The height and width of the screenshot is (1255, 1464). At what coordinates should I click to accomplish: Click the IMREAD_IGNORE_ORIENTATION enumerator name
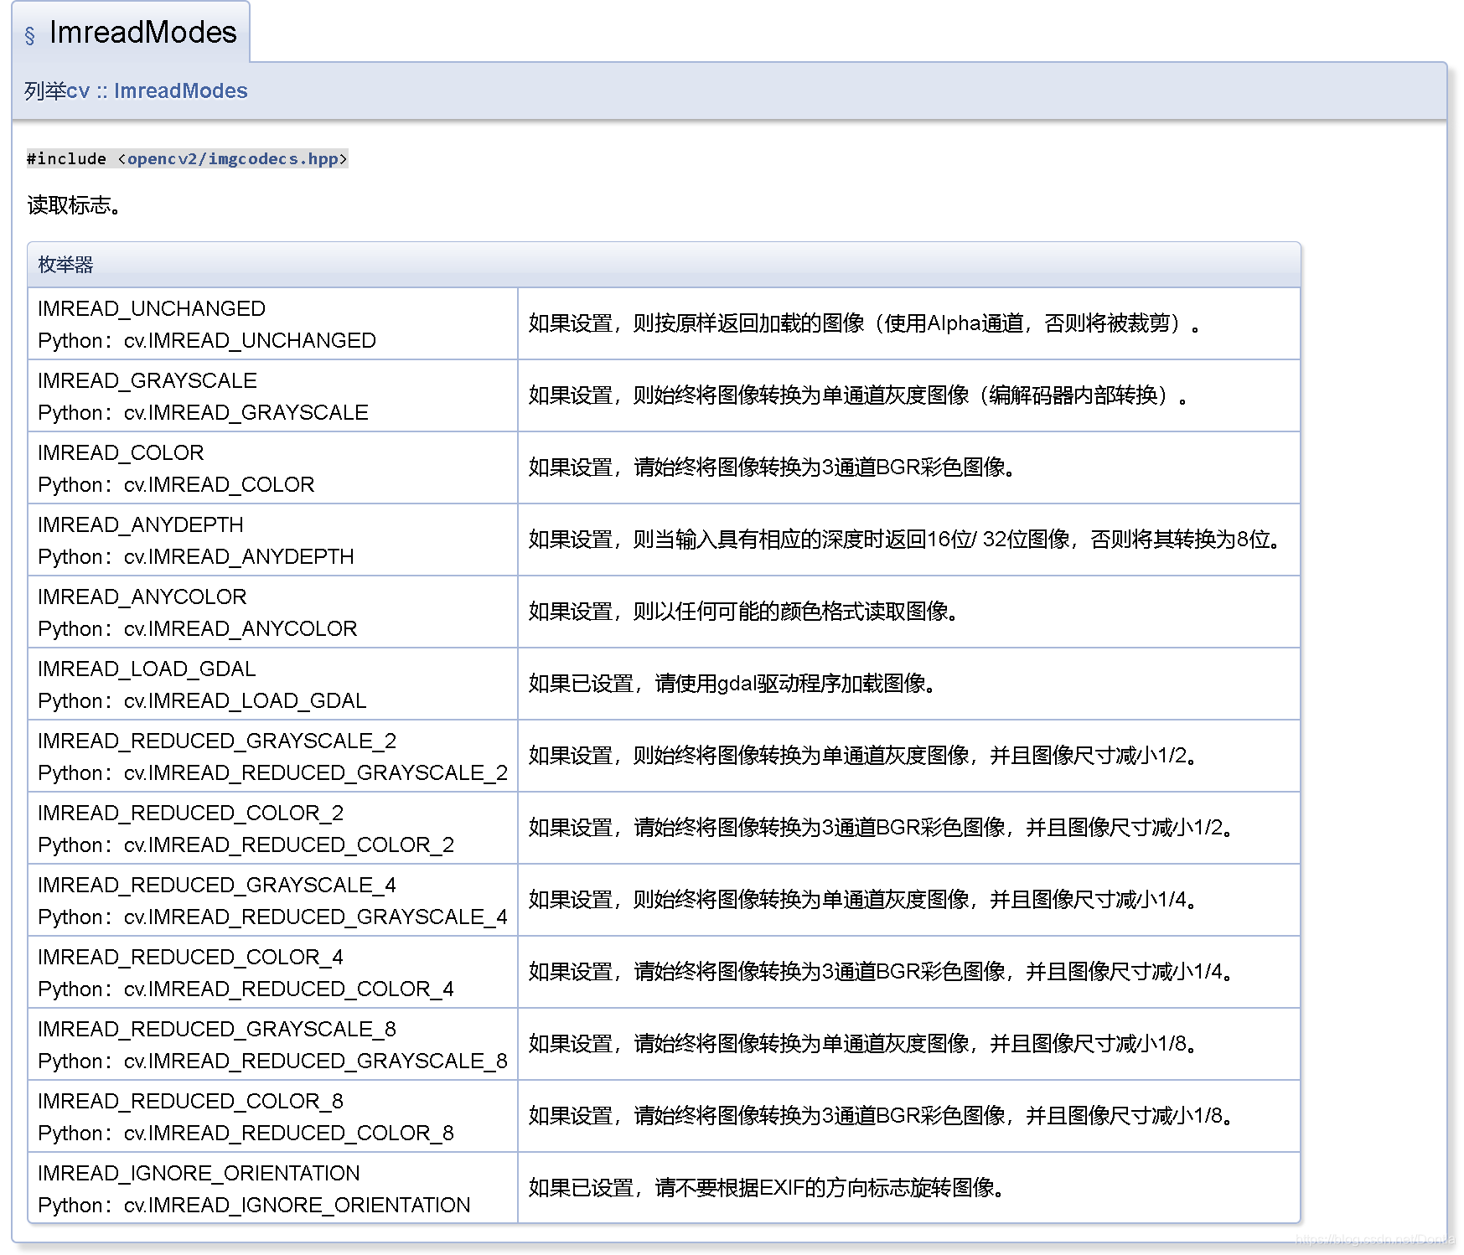[199, 1173]
